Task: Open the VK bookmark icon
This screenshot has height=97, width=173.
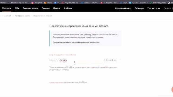Action: [55, 3]
